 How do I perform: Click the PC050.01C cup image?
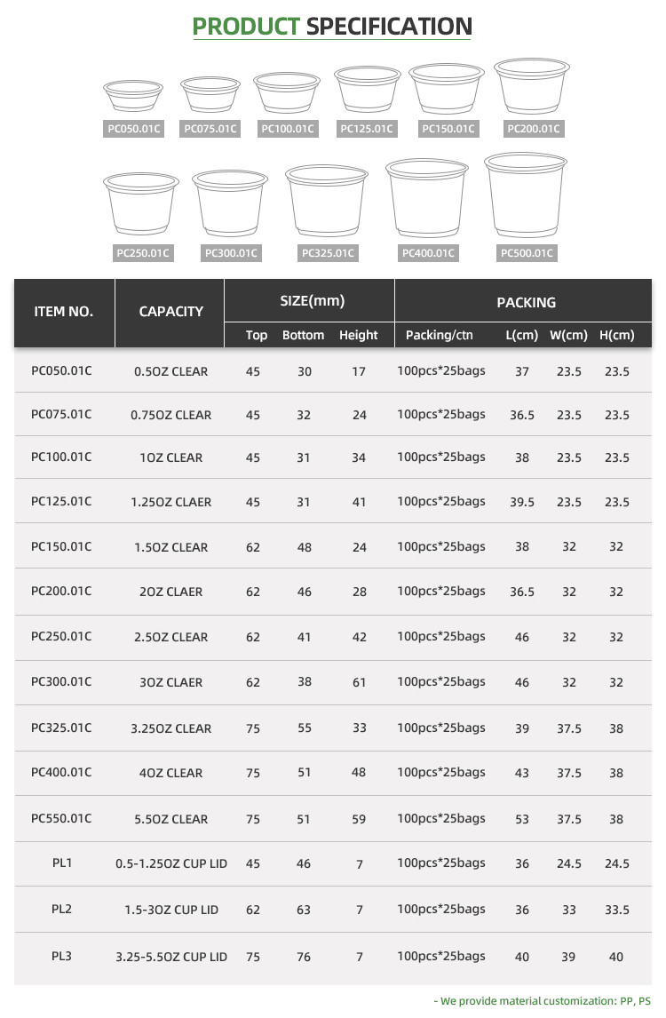(133, 95)
